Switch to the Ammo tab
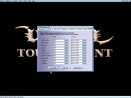This screenshot has width=131, height=98. pyautogui.click(x=49, y=29)
